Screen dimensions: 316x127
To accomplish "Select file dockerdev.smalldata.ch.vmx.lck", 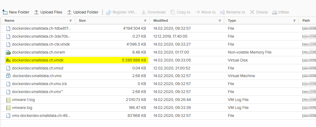I will click(39, 84).
